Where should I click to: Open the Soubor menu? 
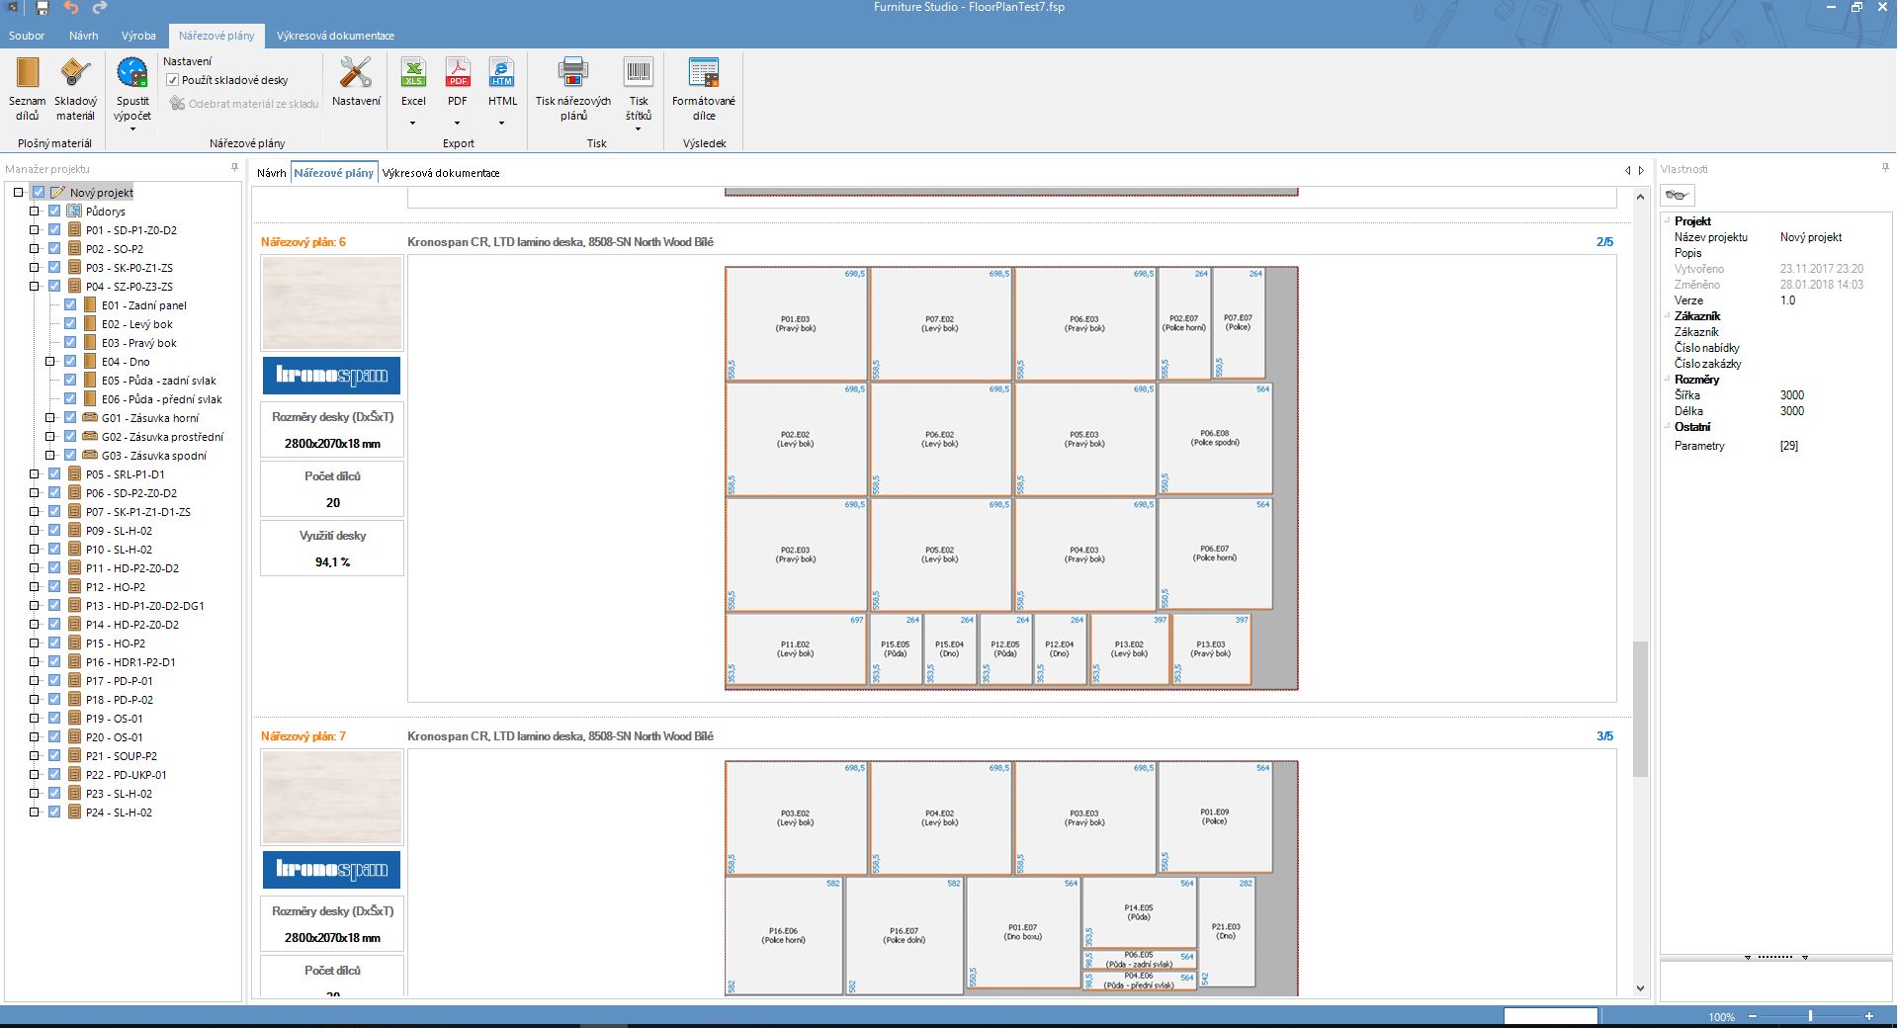click(27, 36)
